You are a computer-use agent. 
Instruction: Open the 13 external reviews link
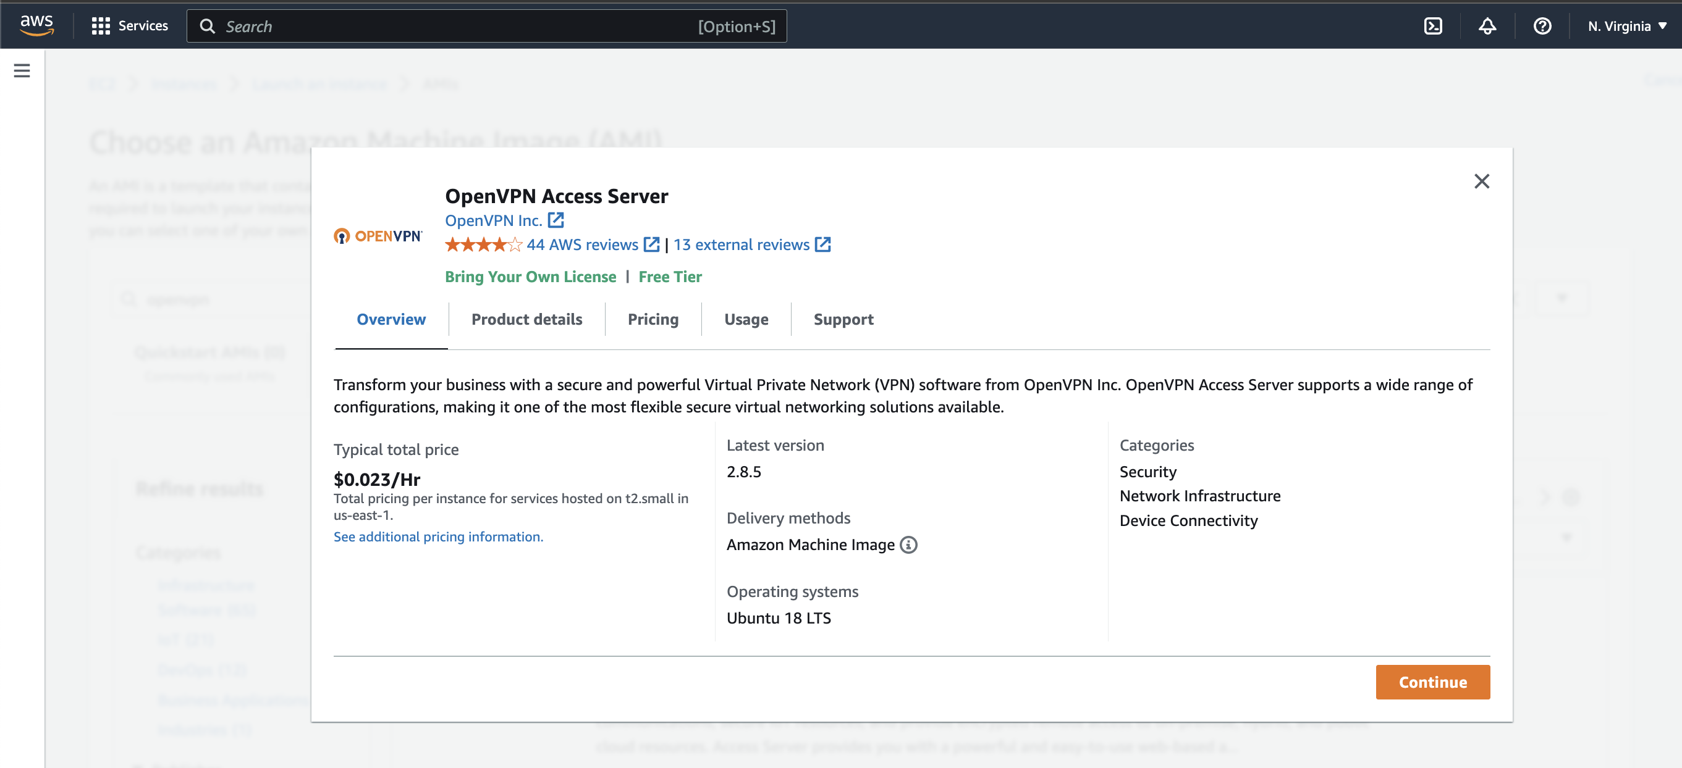[741, 244]
